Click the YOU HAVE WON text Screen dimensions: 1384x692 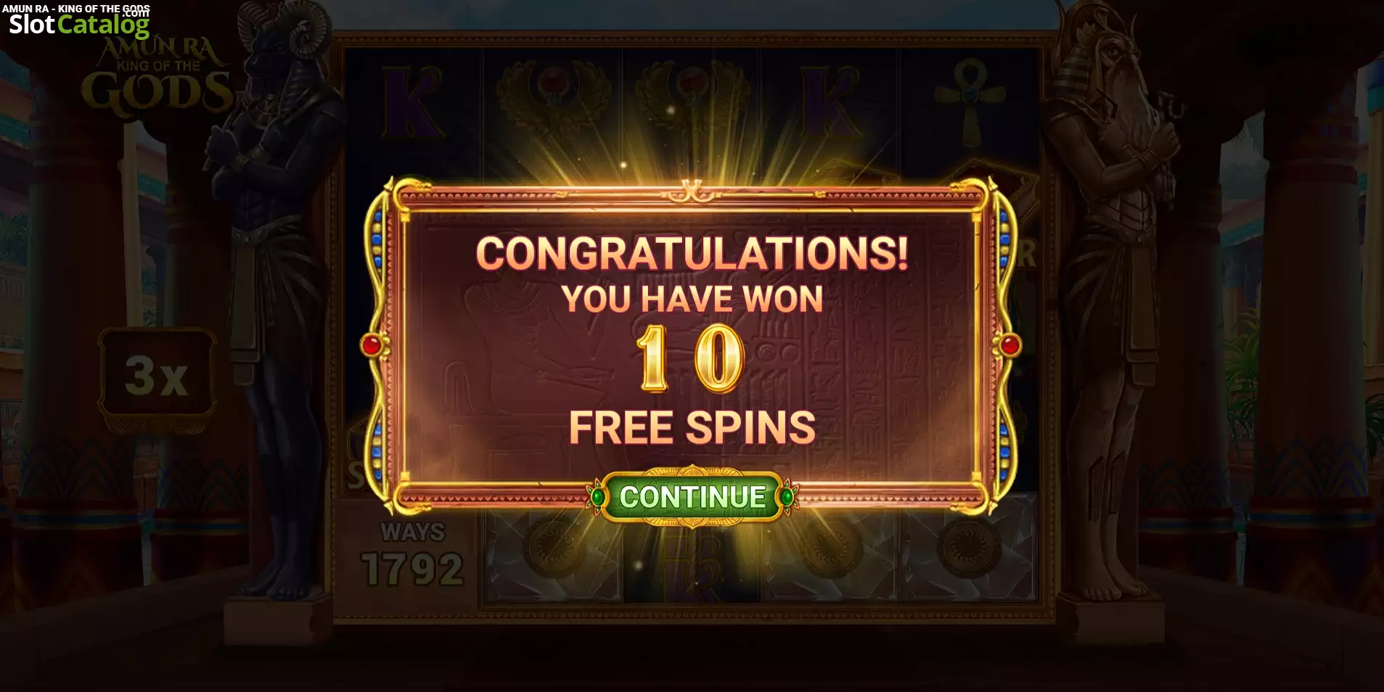click(692, 299)
